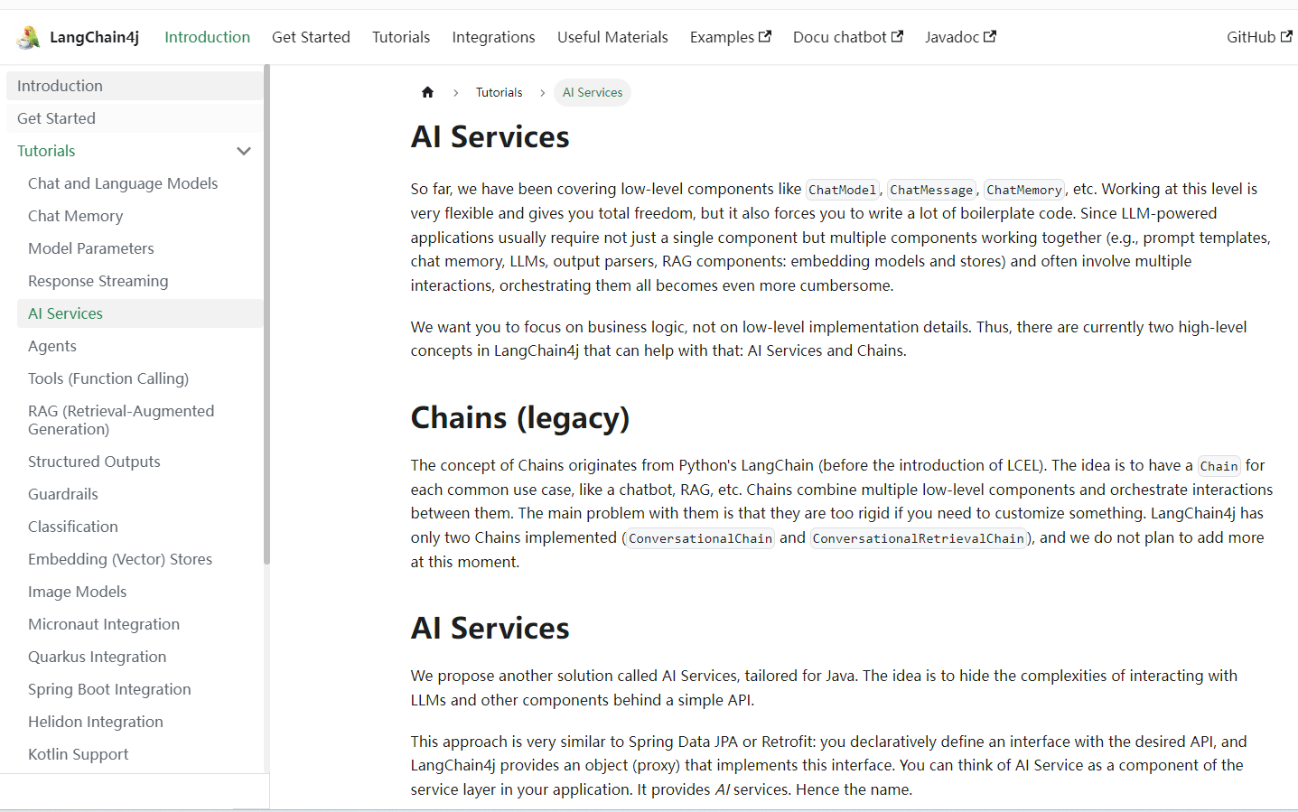Viewport: 1298px width, 812px height.
Task: Click the ConversationalChain inline code
Action: point(700,538)
